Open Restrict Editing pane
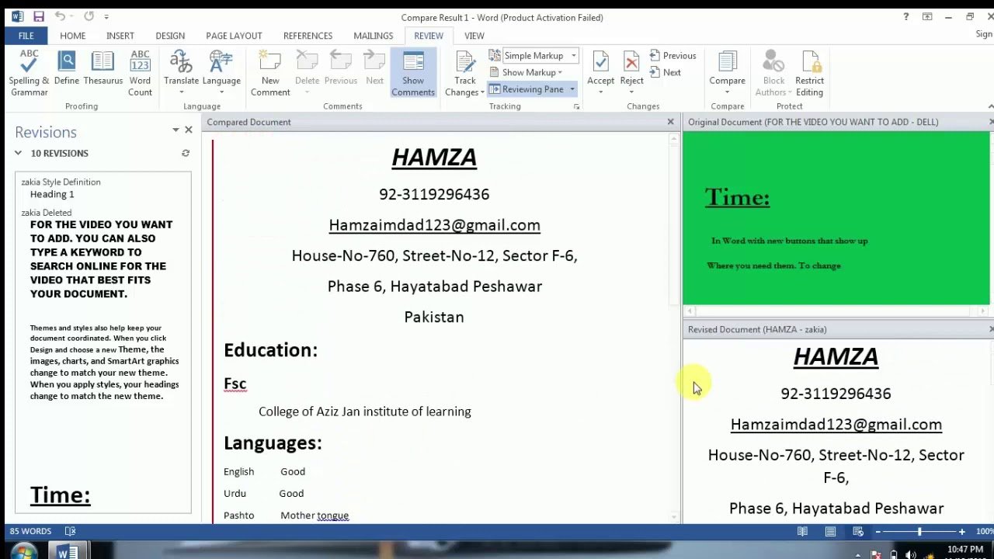This screenshot has width=994, height=559. tap(809, 74)
